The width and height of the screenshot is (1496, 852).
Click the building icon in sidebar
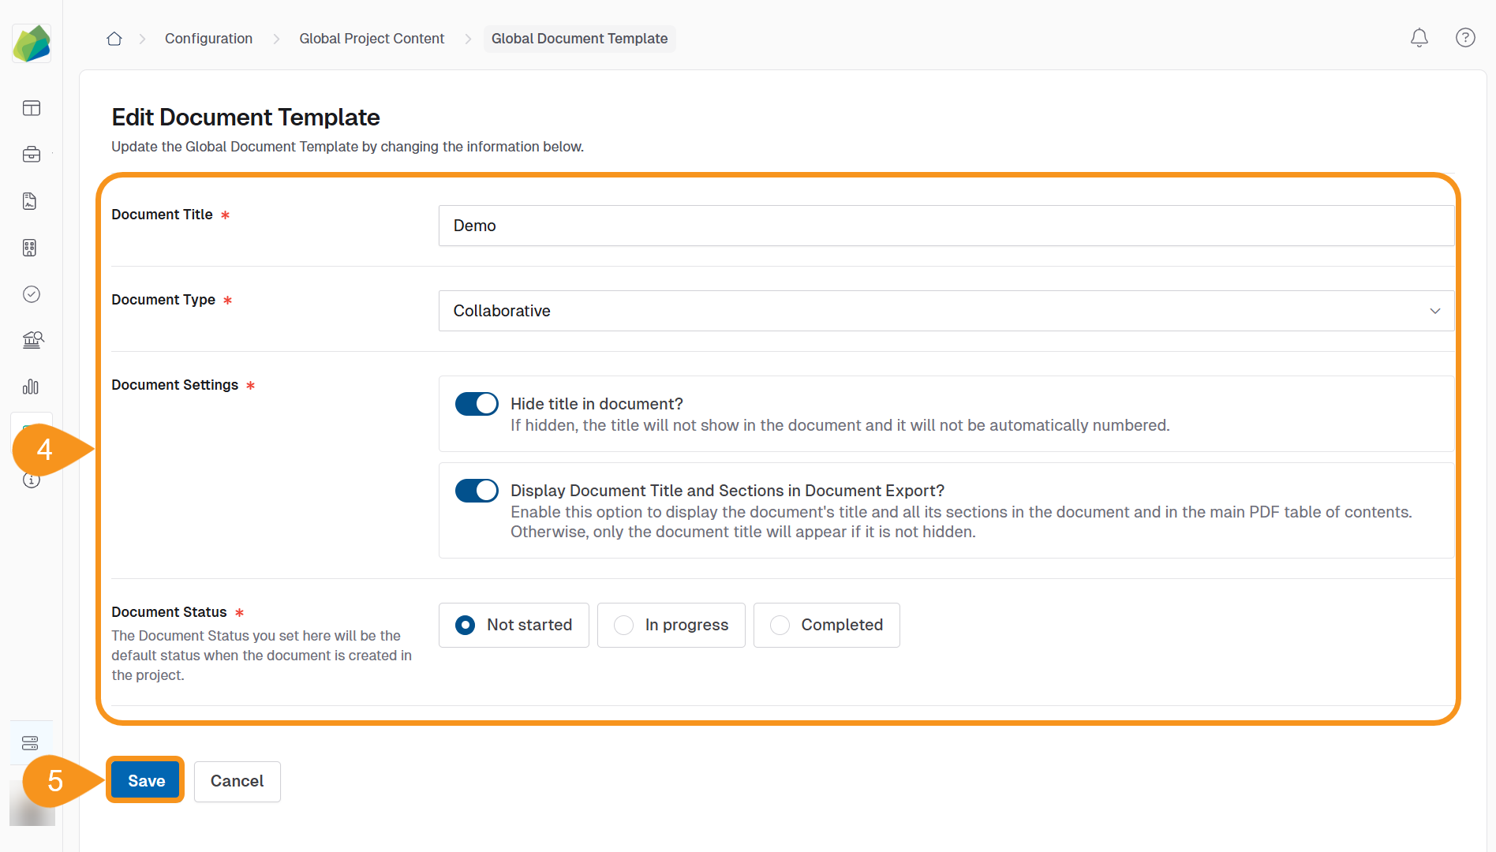(31, 248)
